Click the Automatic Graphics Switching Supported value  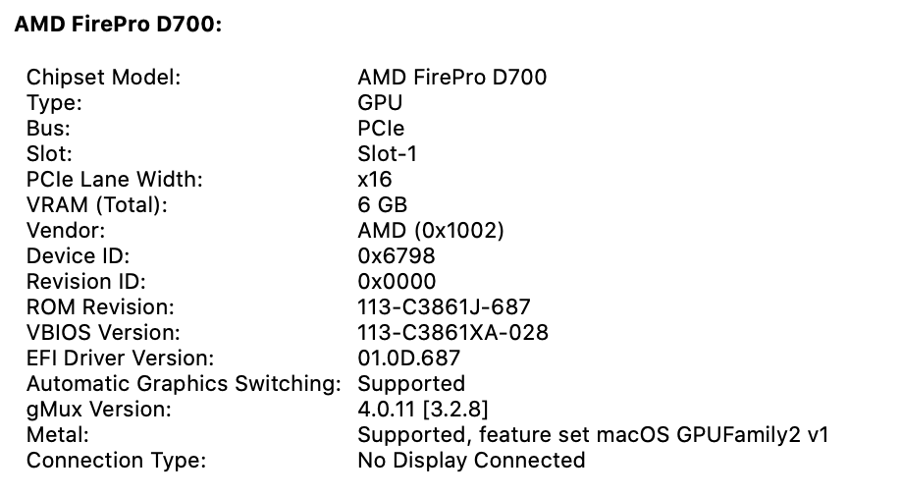coord(411,384)
